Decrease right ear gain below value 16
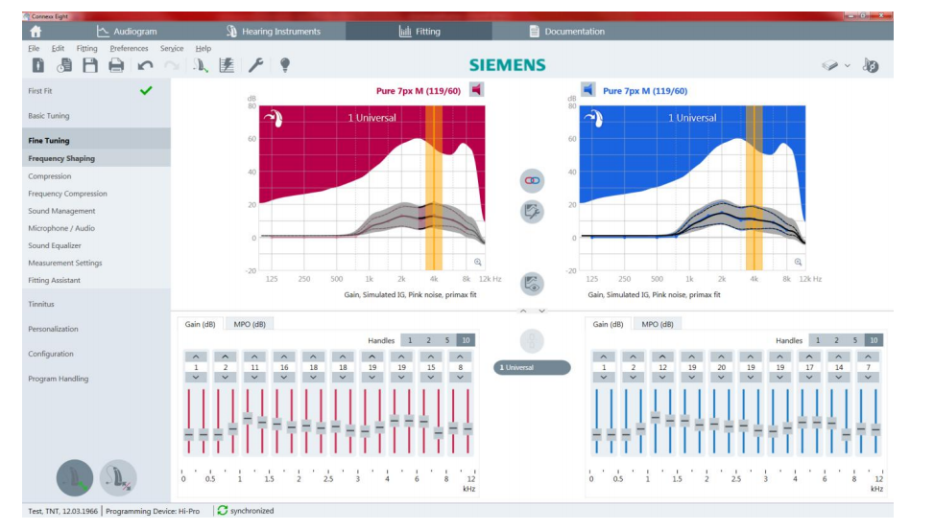Viewport: 934px width, 530px height. pyautogui.click(x=284, y=377)
